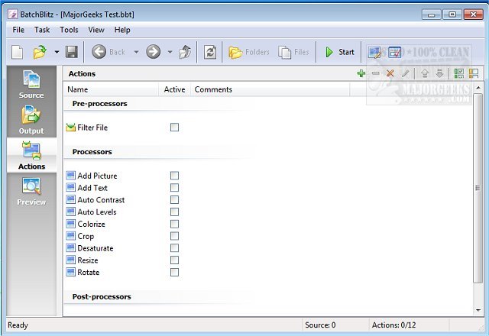Select the Crop action icon
The image size is (489, 336).
[x=71, y=236]
